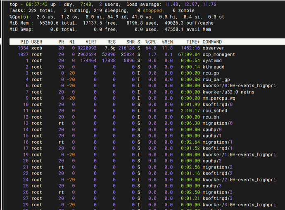
Task: Select the 'ocp_monagent' process name
Action: 218,54
